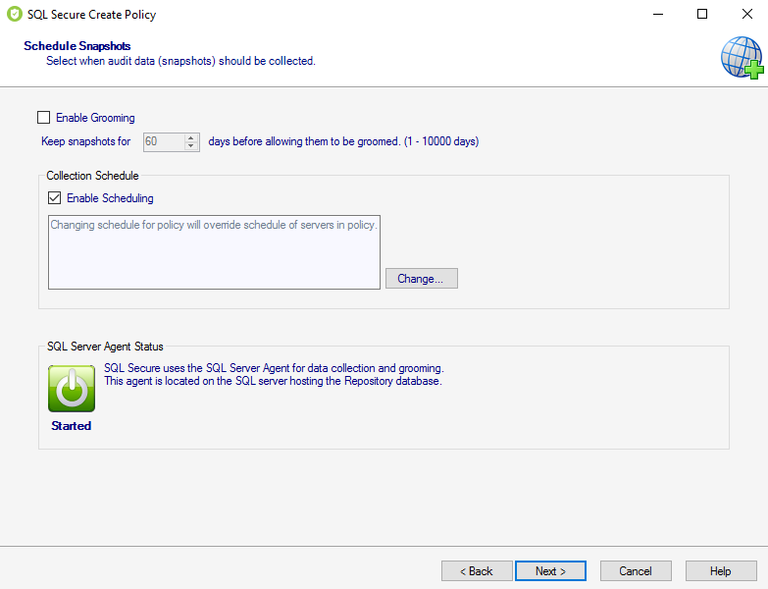The width and height of the screenshot is (768, 589).
Task: Close the SQL Secure Create Policy window
Action: [x=747, y=14]
